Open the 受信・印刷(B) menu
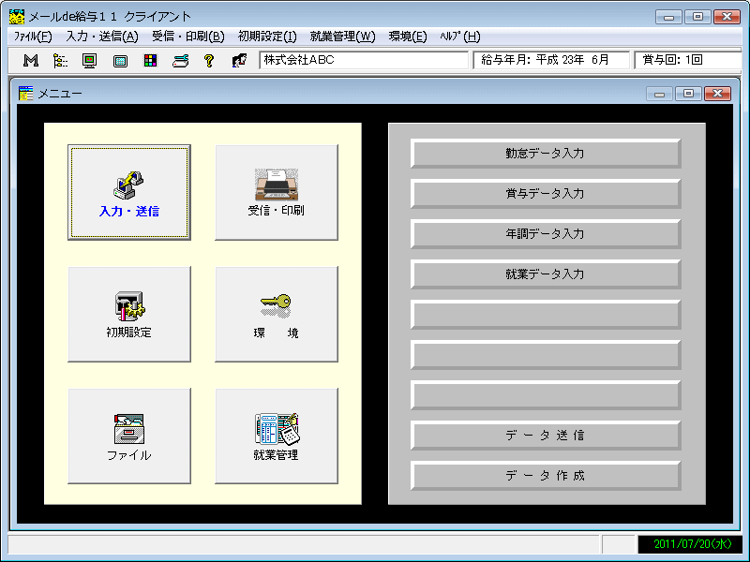Viewport: 750px width, 562px height. (188, 37)
